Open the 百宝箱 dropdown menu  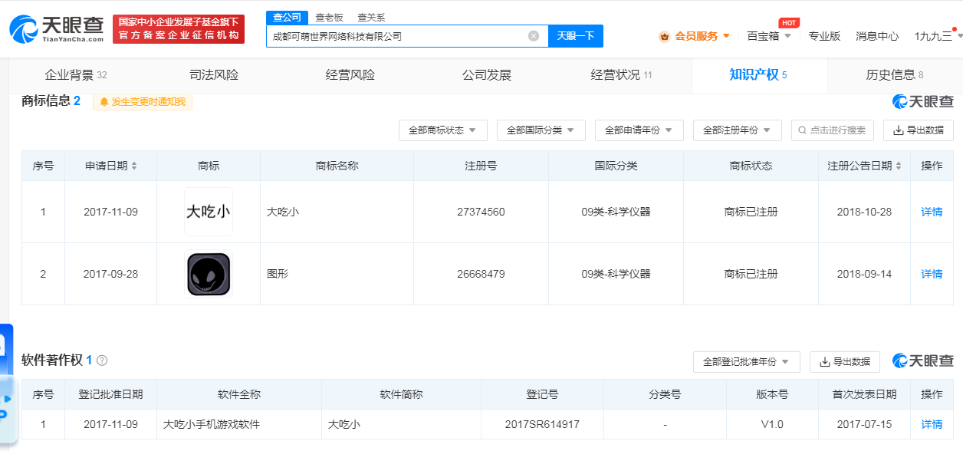tap(769, 36)
